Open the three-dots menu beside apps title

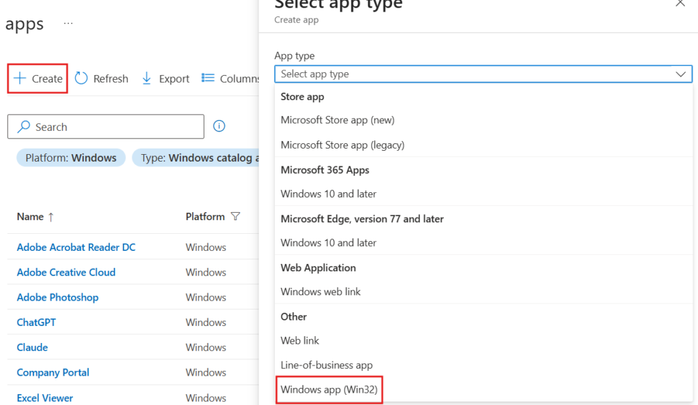click(x=68, y=23)
